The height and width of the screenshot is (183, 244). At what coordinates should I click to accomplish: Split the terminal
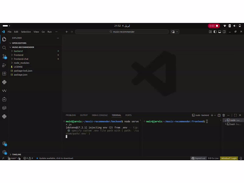point(219,115)
